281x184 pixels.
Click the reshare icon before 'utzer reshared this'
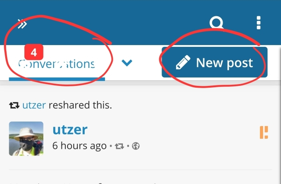[14, 105]
